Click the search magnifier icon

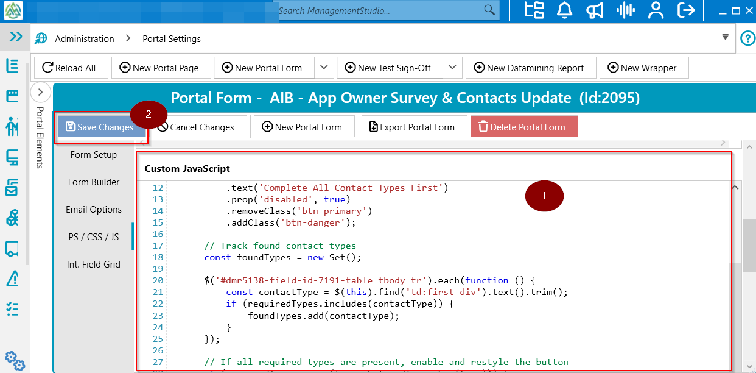pos(489,10)
